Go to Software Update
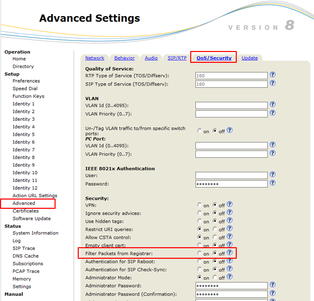Viewport: 314px width, 301px height. click(x=32, y=219)
